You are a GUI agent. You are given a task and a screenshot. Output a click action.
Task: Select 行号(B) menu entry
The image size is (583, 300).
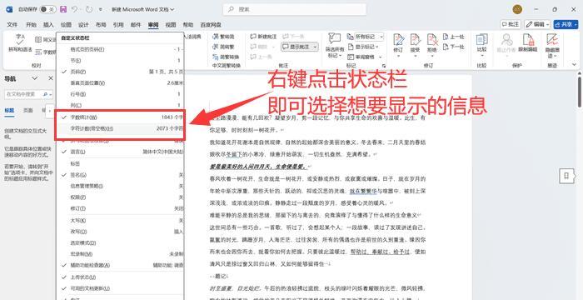pos(120,94)
